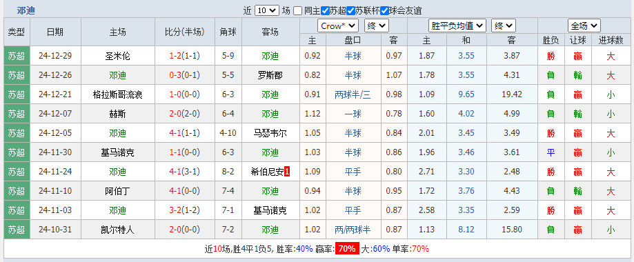Click handicap 两球半/三 in 24-12-21 row

point(353,94)
